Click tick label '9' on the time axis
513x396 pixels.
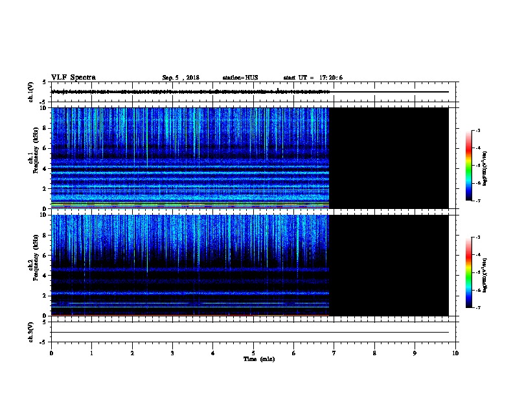(x=415, y=353)
